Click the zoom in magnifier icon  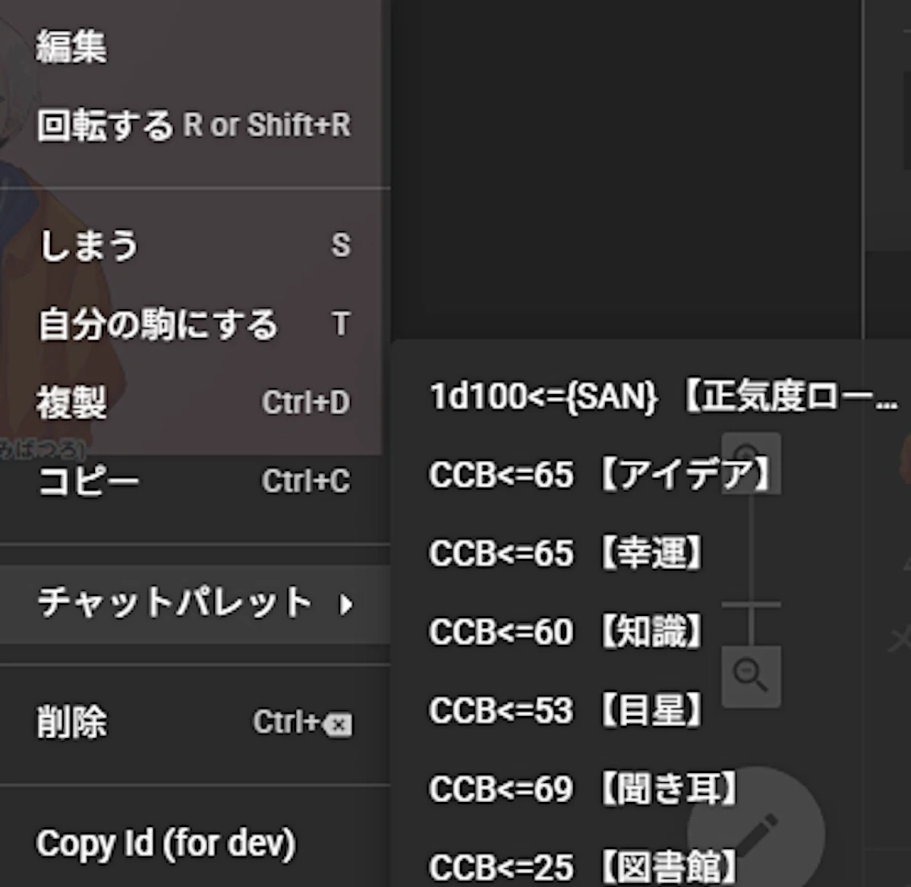[751, 460]
